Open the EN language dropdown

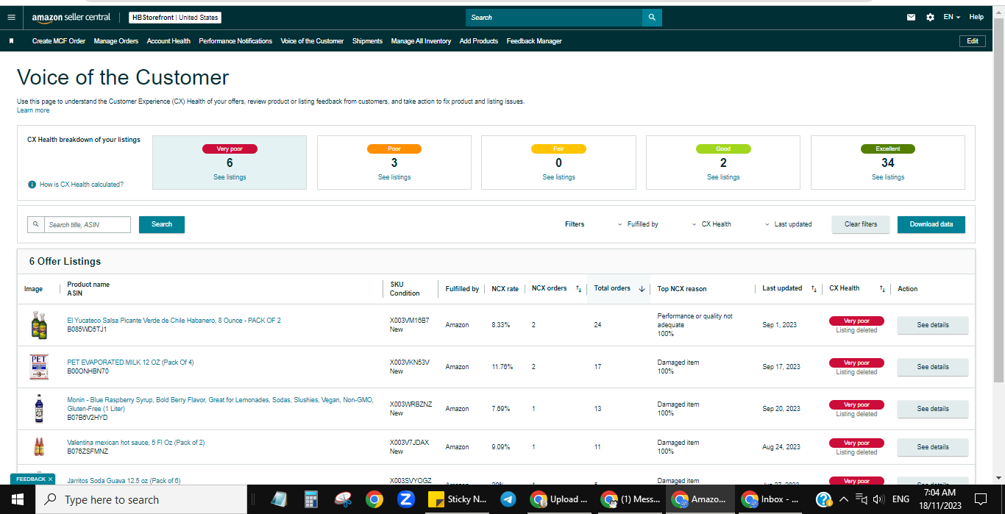[x=952, y=17]
